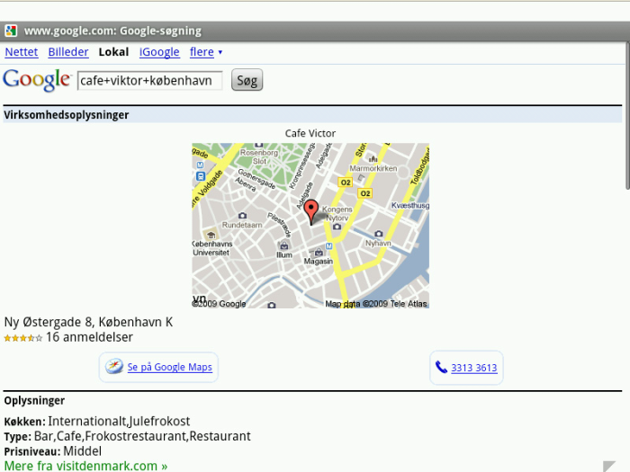Open Mere fra visitdenmark.com link
630x472 pixels.
click(85, 466)
